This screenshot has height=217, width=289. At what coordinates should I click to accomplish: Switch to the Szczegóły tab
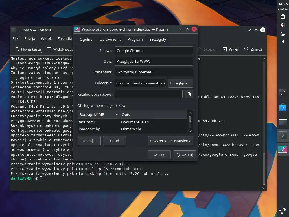(157, 40)
